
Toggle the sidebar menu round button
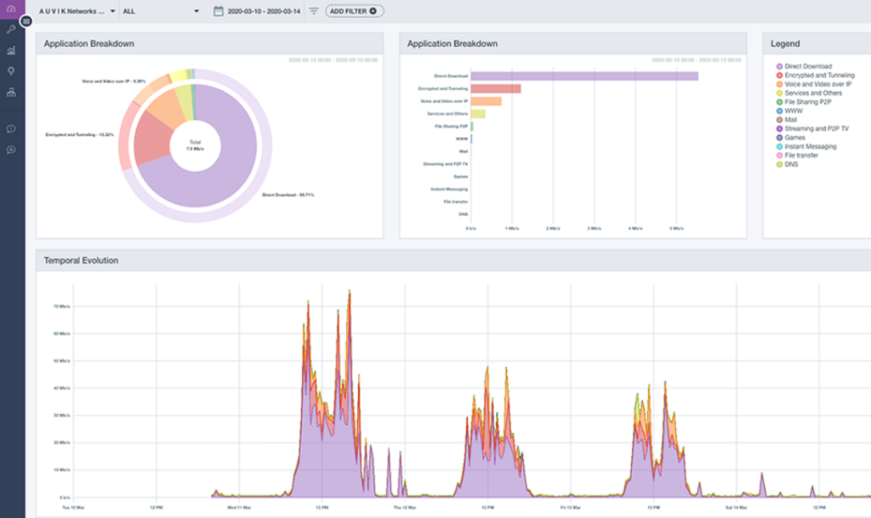tap(26, 21)
